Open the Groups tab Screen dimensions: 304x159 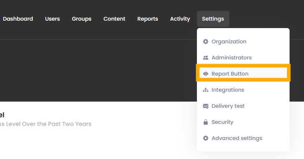(x=82, y=19)
